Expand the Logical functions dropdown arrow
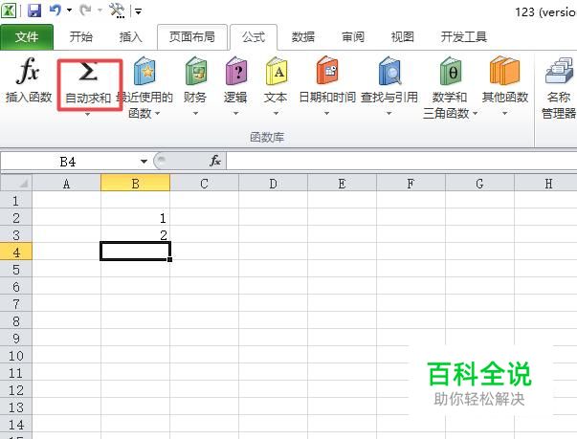Viewport: 577px width, 439px height. [x=235, y=113]
